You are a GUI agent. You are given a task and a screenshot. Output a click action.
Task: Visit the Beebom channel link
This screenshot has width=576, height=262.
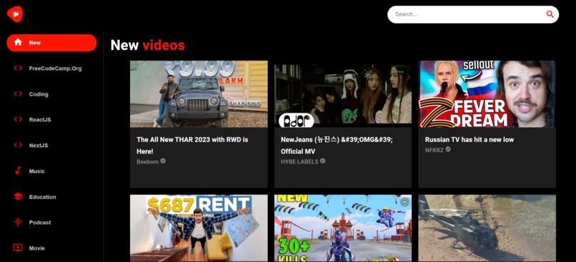[148, 161]
